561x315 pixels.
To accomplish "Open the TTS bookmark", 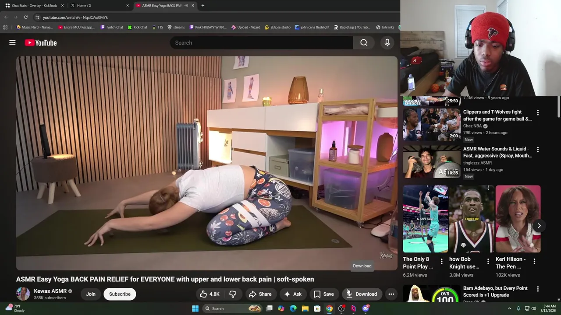I will pos(157,27).
